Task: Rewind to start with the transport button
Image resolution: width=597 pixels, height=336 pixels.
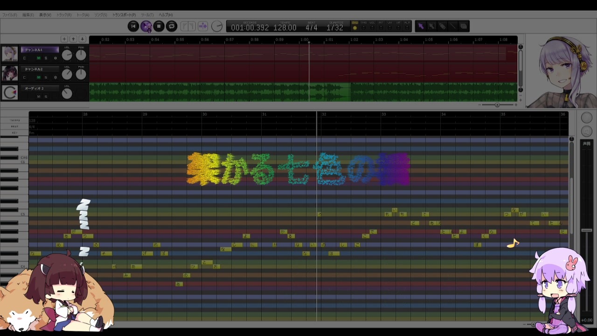Action: pyautogui.click(x=133, y=26)
